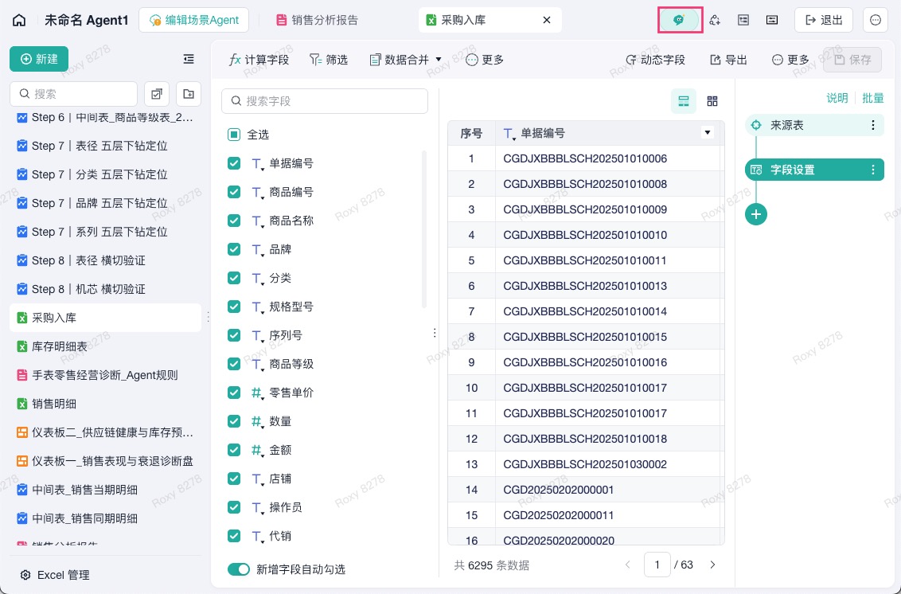Click the page number input box

(657, 565)
